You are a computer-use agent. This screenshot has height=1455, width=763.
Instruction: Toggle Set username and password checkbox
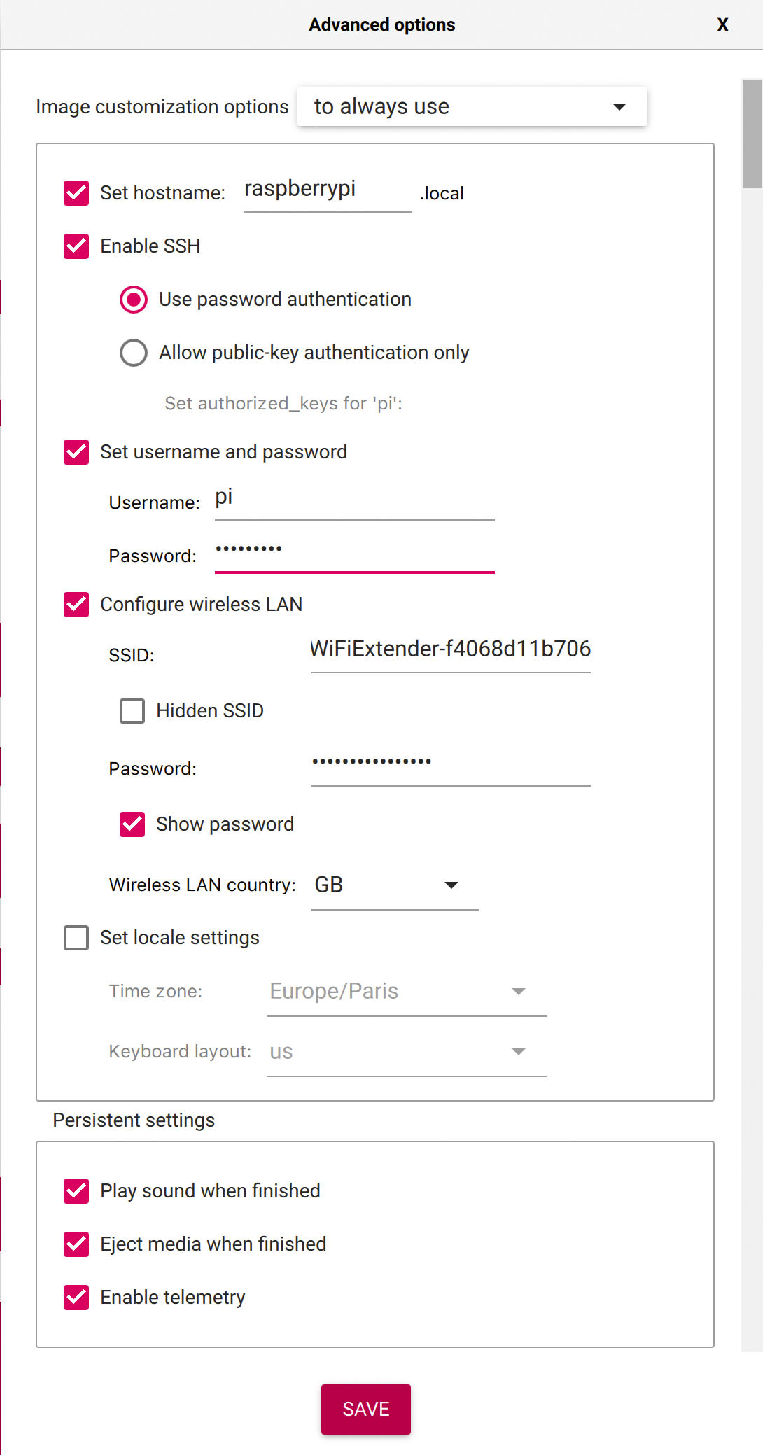[x=76, y=452]
